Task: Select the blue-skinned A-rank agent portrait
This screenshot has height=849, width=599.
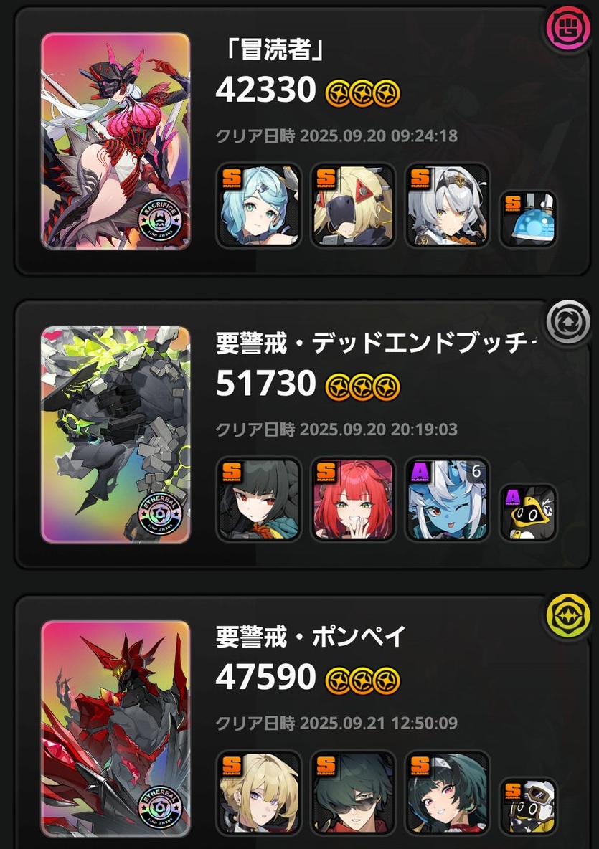Action: (x=447, y=499)
